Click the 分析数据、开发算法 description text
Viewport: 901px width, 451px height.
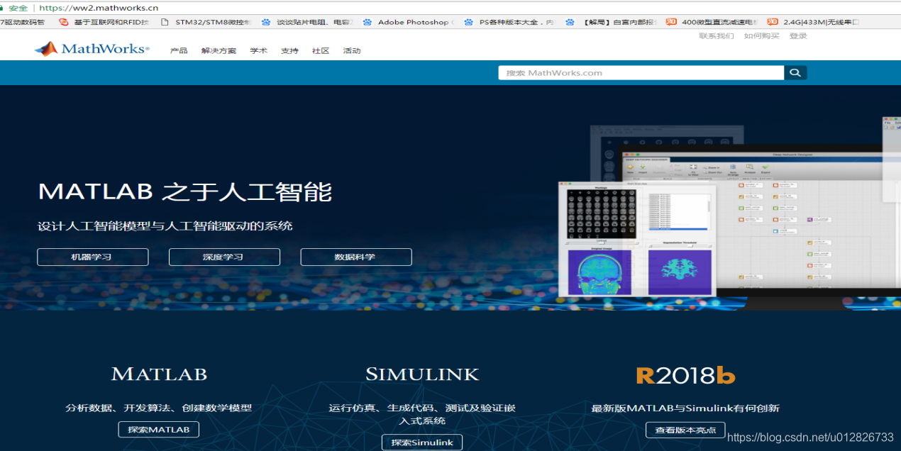159,408
